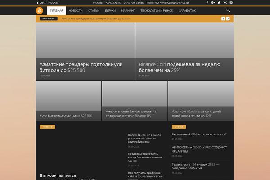Open the КАРТА САЙТА link
The height and width of the screenshot is (180, 270).
113,3
